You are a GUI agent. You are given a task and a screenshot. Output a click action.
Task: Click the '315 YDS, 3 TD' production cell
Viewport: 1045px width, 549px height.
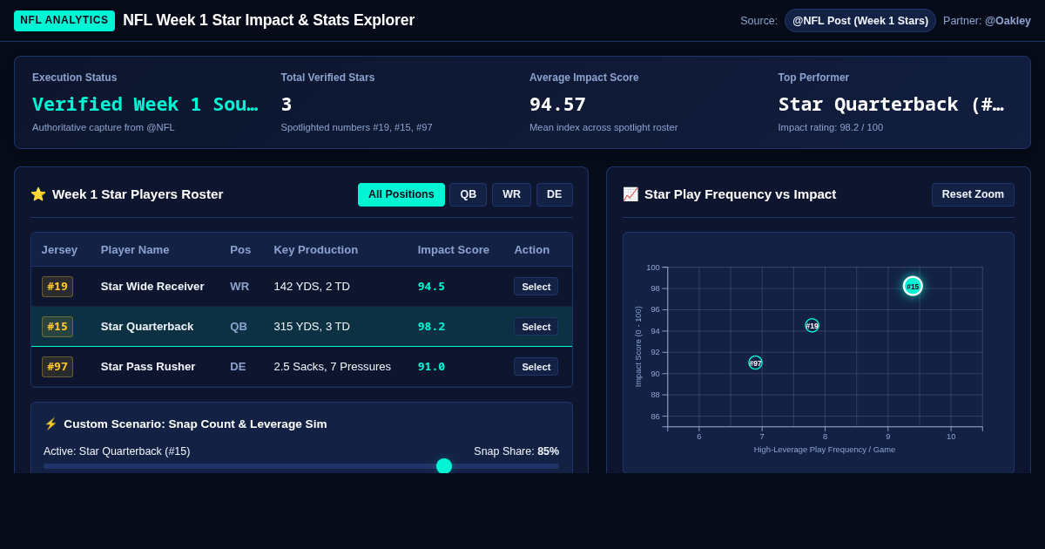[x=312, y=327]
